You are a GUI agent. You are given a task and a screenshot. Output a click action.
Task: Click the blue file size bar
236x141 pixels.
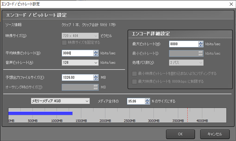click(40, 113)
